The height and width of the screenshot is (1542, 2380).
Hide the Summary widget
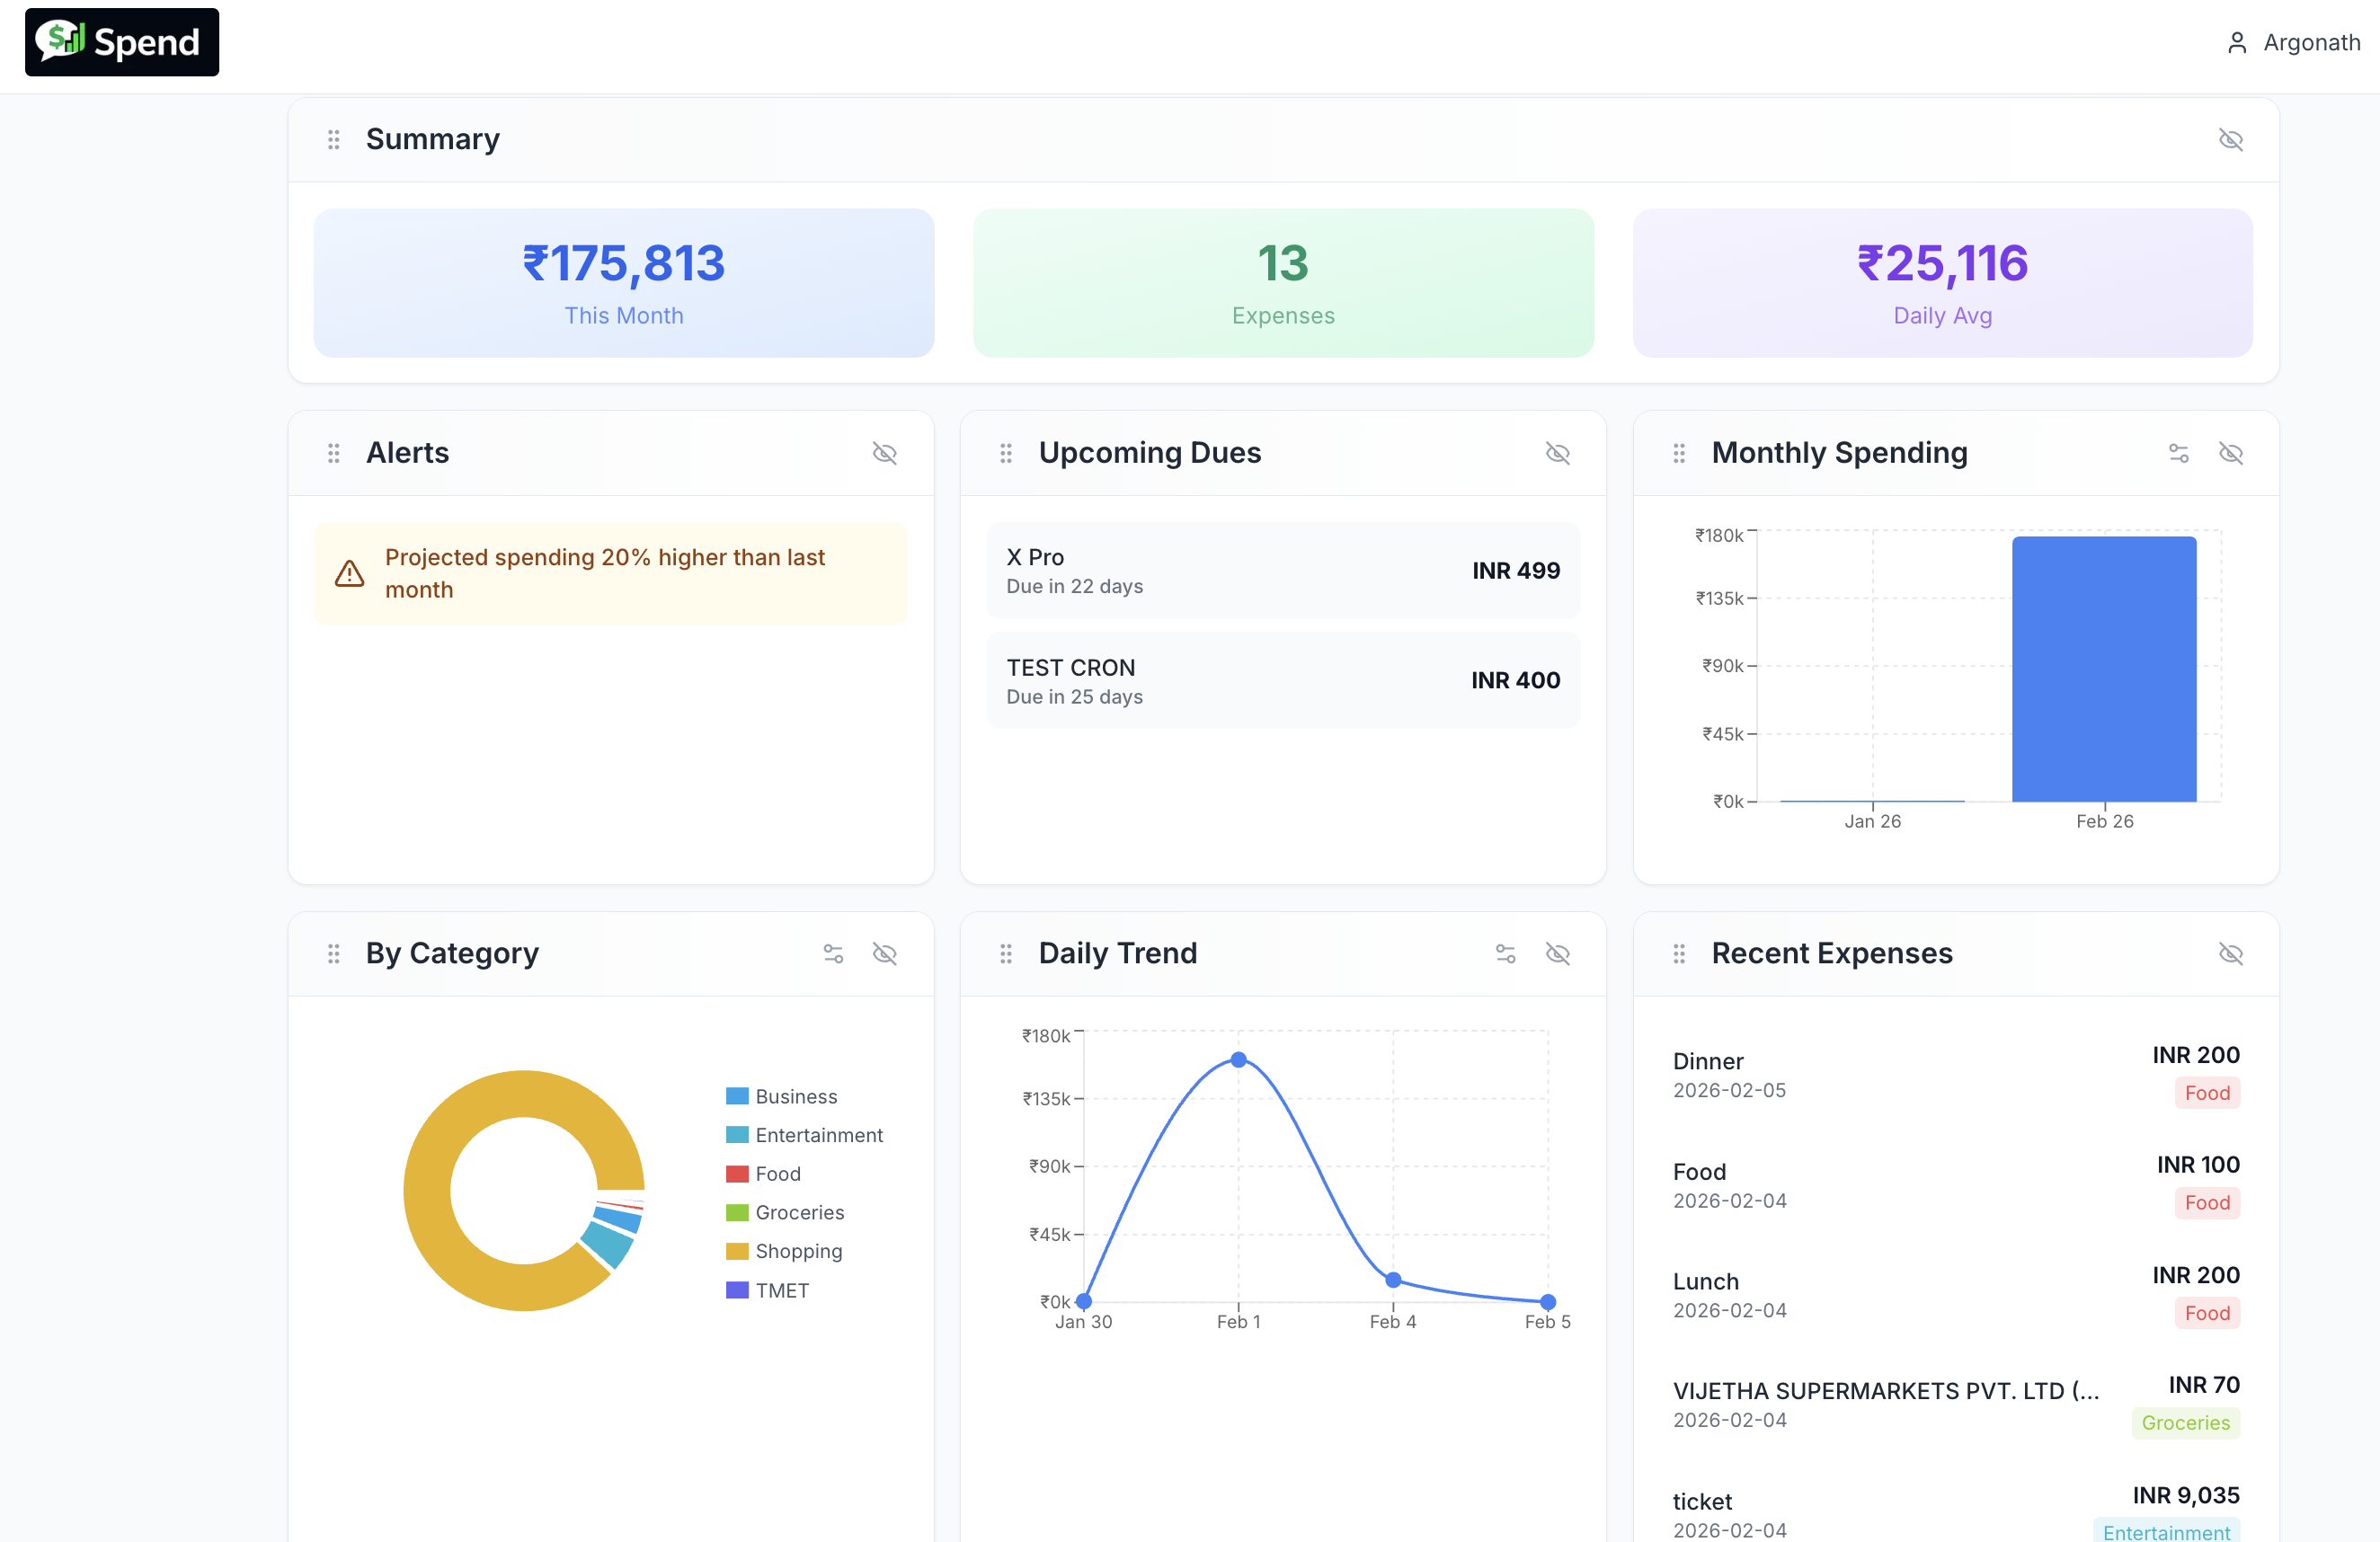coord(2230,140)
